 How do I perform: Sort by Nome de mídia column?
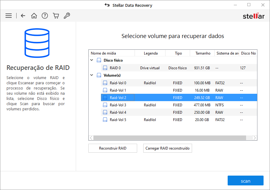[112, 53]
